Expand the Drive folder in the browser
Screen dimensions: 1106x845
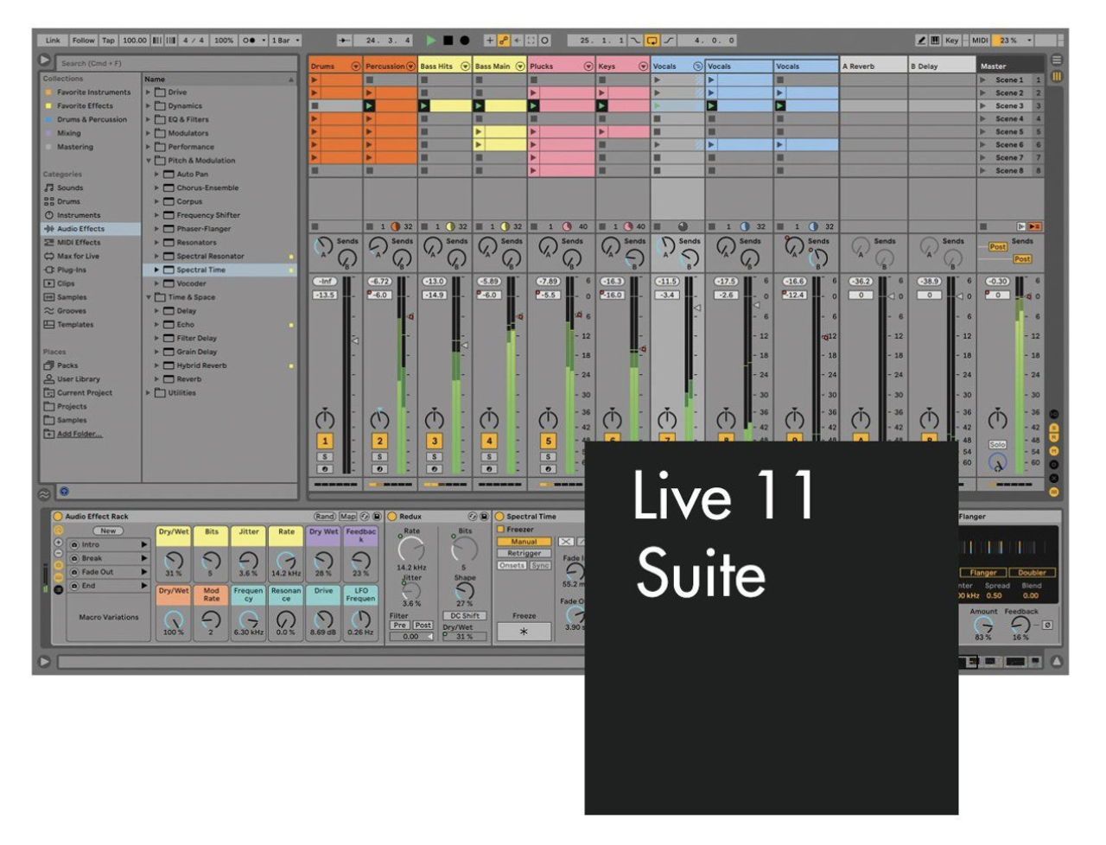tap(148, 92)
